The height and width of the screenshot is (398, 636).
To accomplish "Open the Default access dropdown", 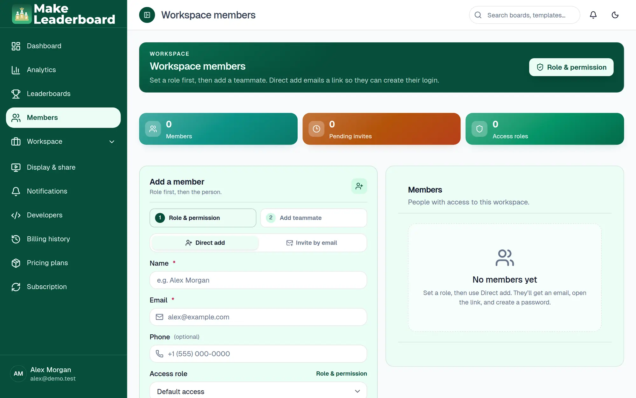I will click(x=258, y=391).
